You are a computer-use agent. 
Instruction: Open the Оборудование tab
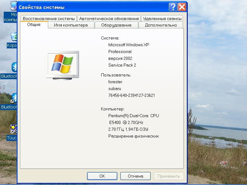[x=116, y=25]
